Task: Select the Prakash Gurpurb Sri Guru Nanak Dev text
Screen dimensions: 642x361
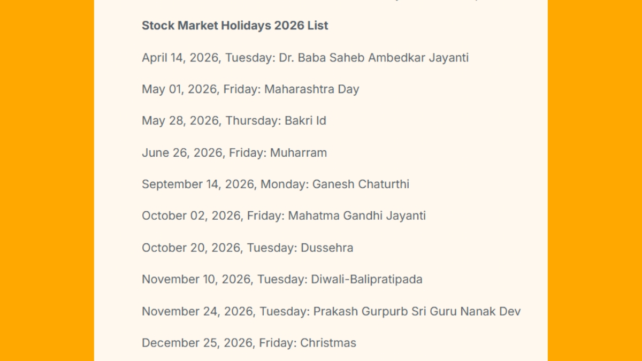Action: pyautogui.click(x=417, y=311)
